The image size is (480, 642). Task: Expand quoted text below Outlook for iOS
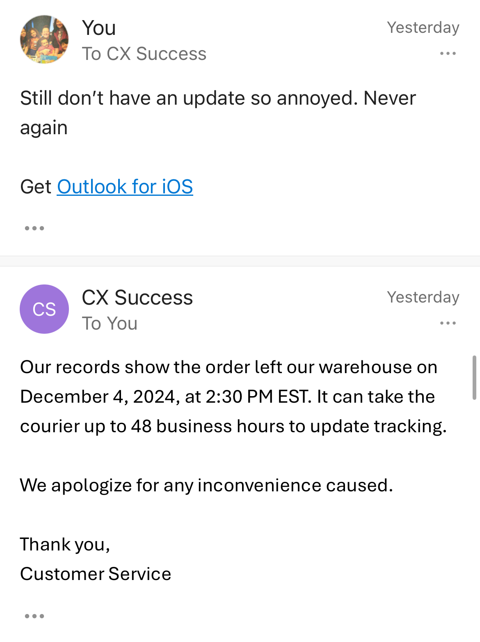click(x=34, y=228)
